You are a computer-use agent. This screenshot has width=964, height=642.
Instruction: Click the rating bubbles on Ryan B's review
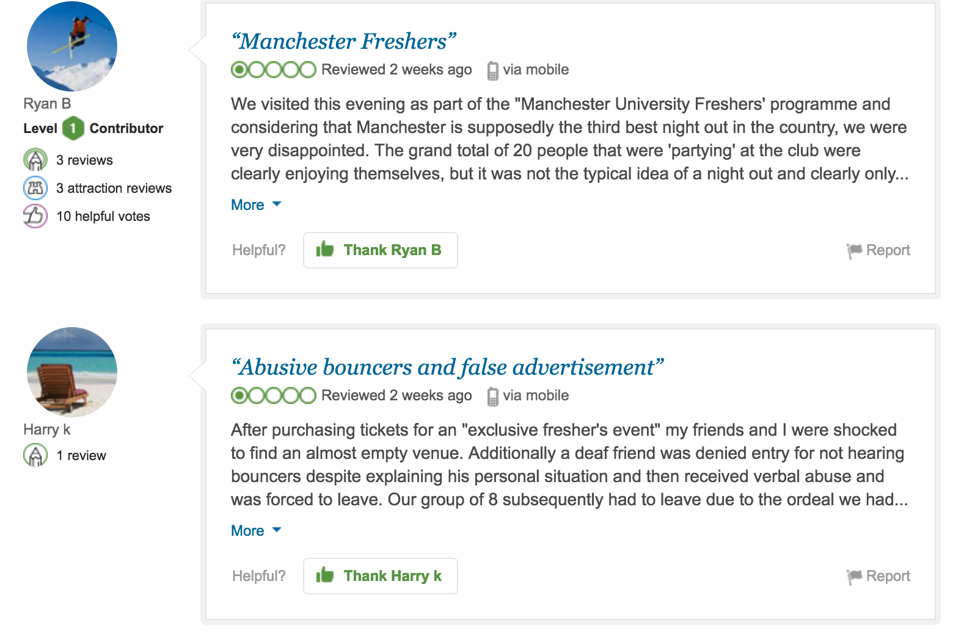pyautogui.click(x=273, y=70)
